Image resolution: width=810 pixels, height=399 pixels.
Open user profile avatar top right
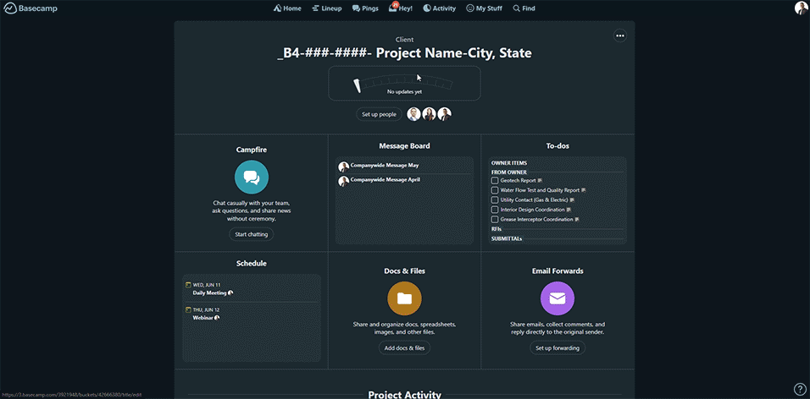click(x=801, y=8)
